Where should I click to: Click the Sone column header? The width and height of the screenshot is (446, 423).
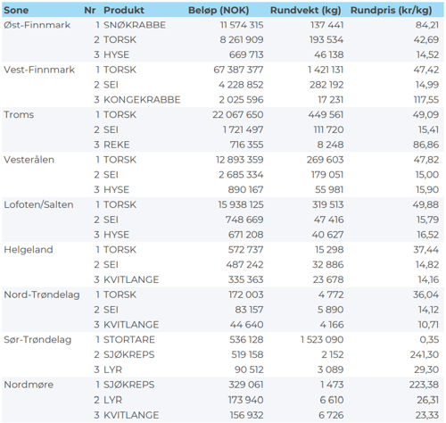16,11
